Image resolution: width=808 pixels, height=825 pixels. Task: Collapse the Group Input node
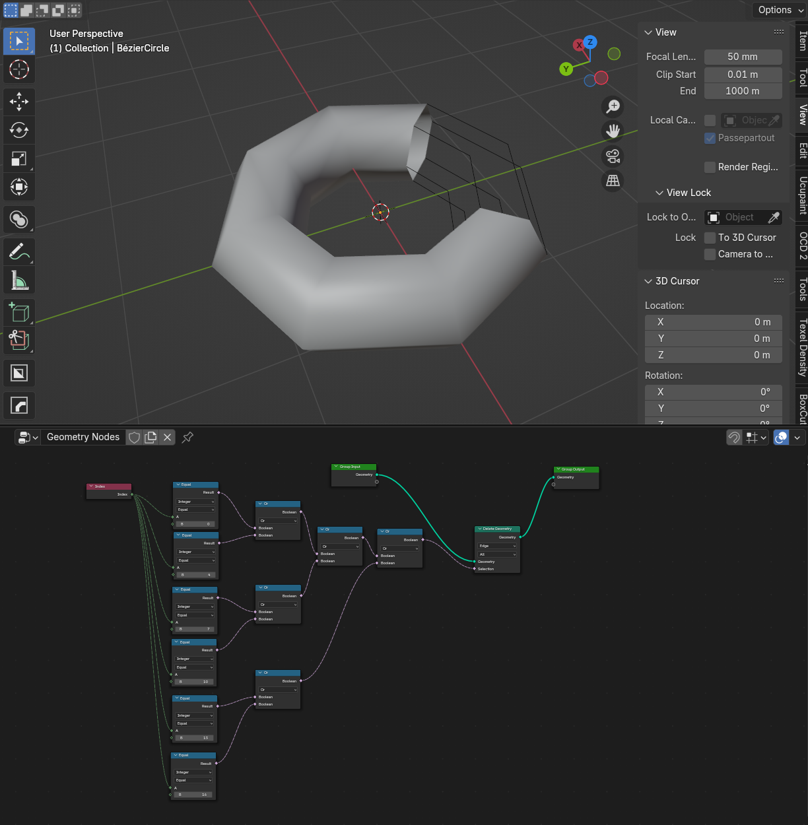pos(336,467)
